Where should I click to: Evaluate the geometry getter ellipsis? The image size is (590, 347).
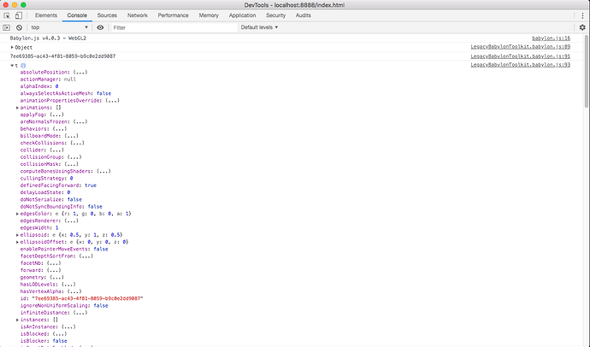56,278
